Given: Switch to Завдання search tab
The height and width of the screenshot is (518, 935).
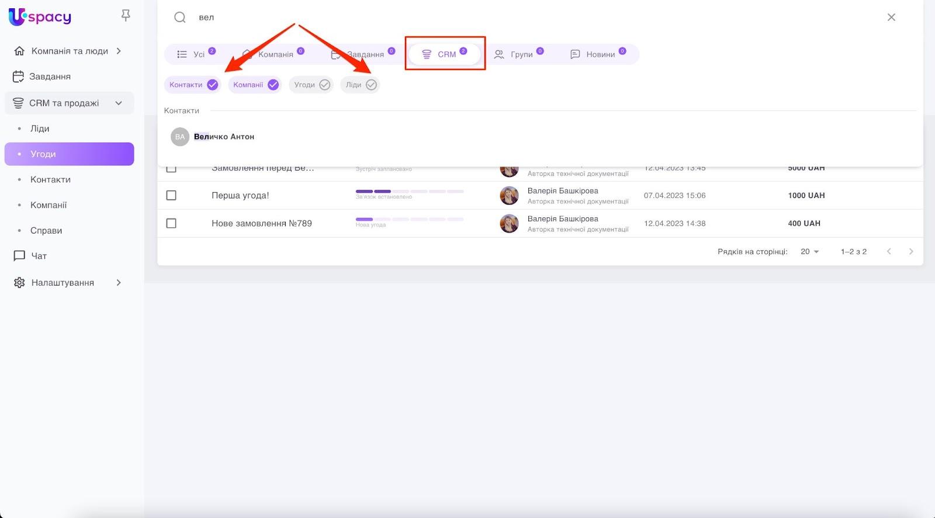Looking at the screenshot, I should click(x=362, y=54).
